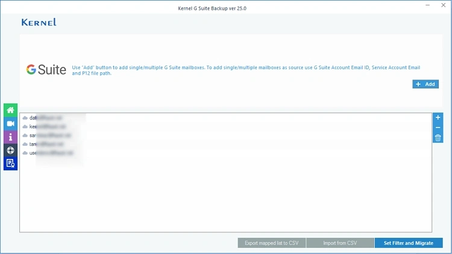
Task: Click the Kernel logo
Action: [x=39, y=22]
